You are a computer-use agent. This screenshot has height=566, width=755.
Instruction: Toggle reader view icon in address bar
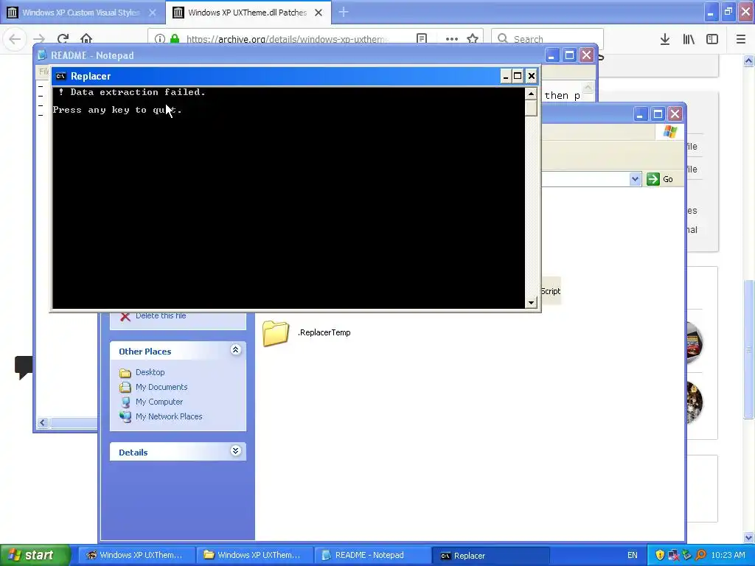422,39
